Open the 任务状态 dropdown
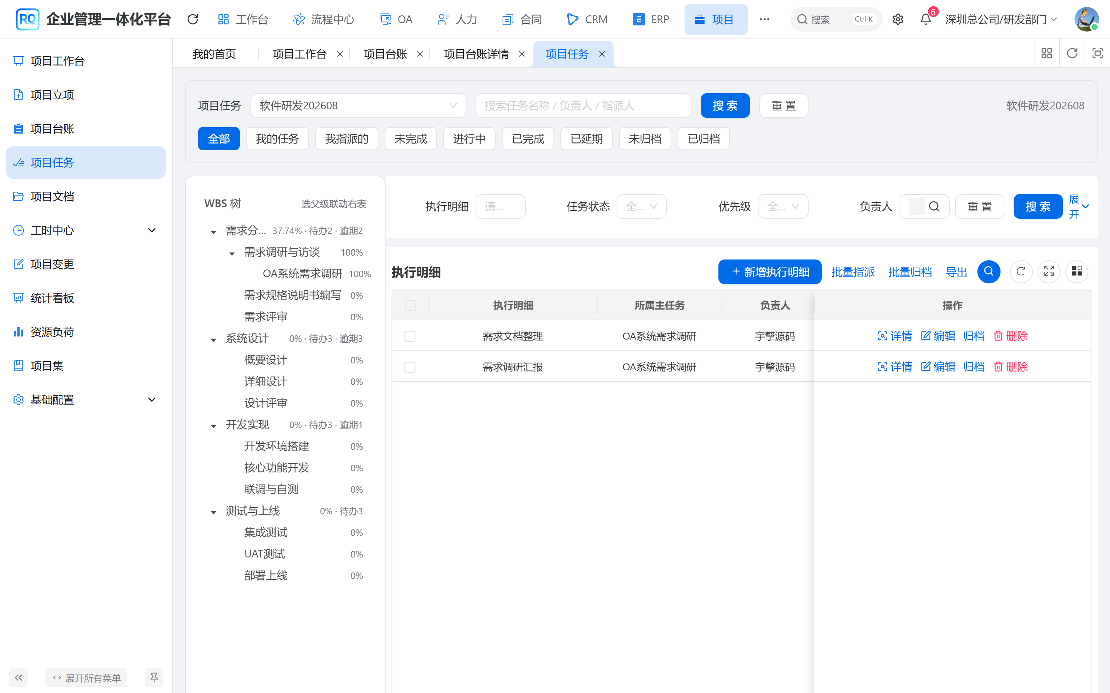 [x=641, y=207]
